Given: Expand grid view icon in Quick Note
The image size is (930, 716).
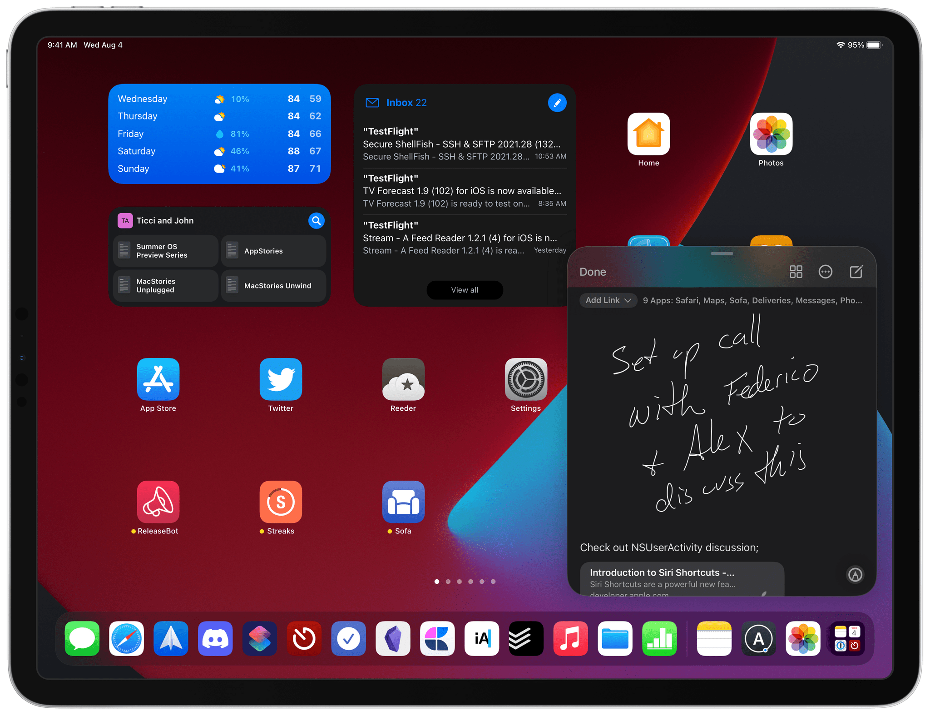Looking at the screenshot, I should [794, 271].
